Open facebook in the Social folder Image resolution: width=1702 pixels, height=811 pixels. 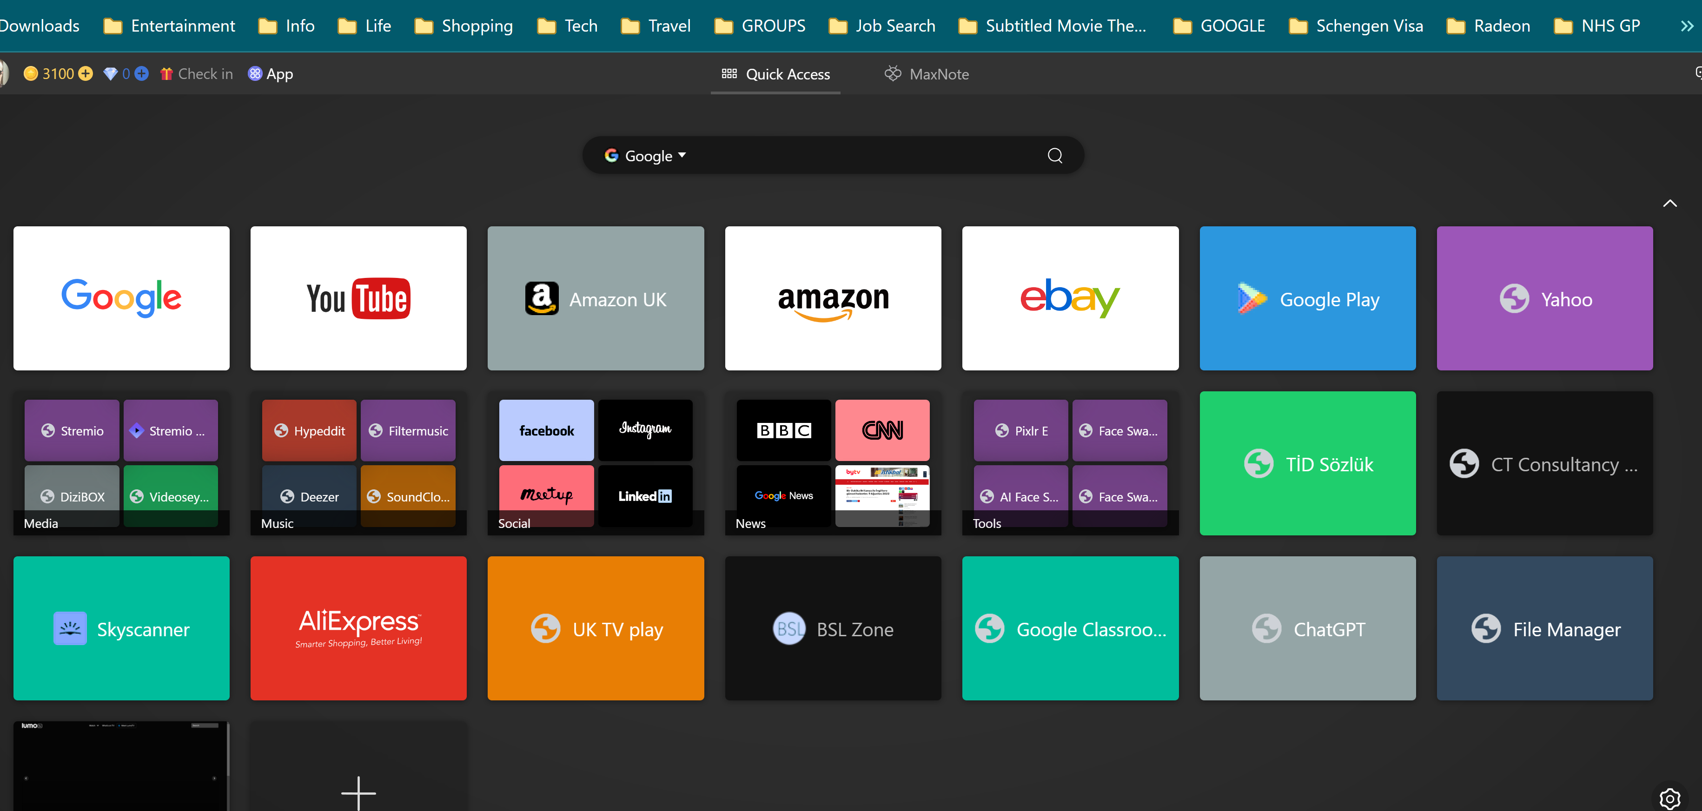546,430
